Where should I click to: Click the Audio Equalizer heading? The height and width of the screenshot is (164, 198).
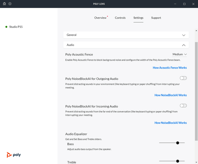[76, 134]
